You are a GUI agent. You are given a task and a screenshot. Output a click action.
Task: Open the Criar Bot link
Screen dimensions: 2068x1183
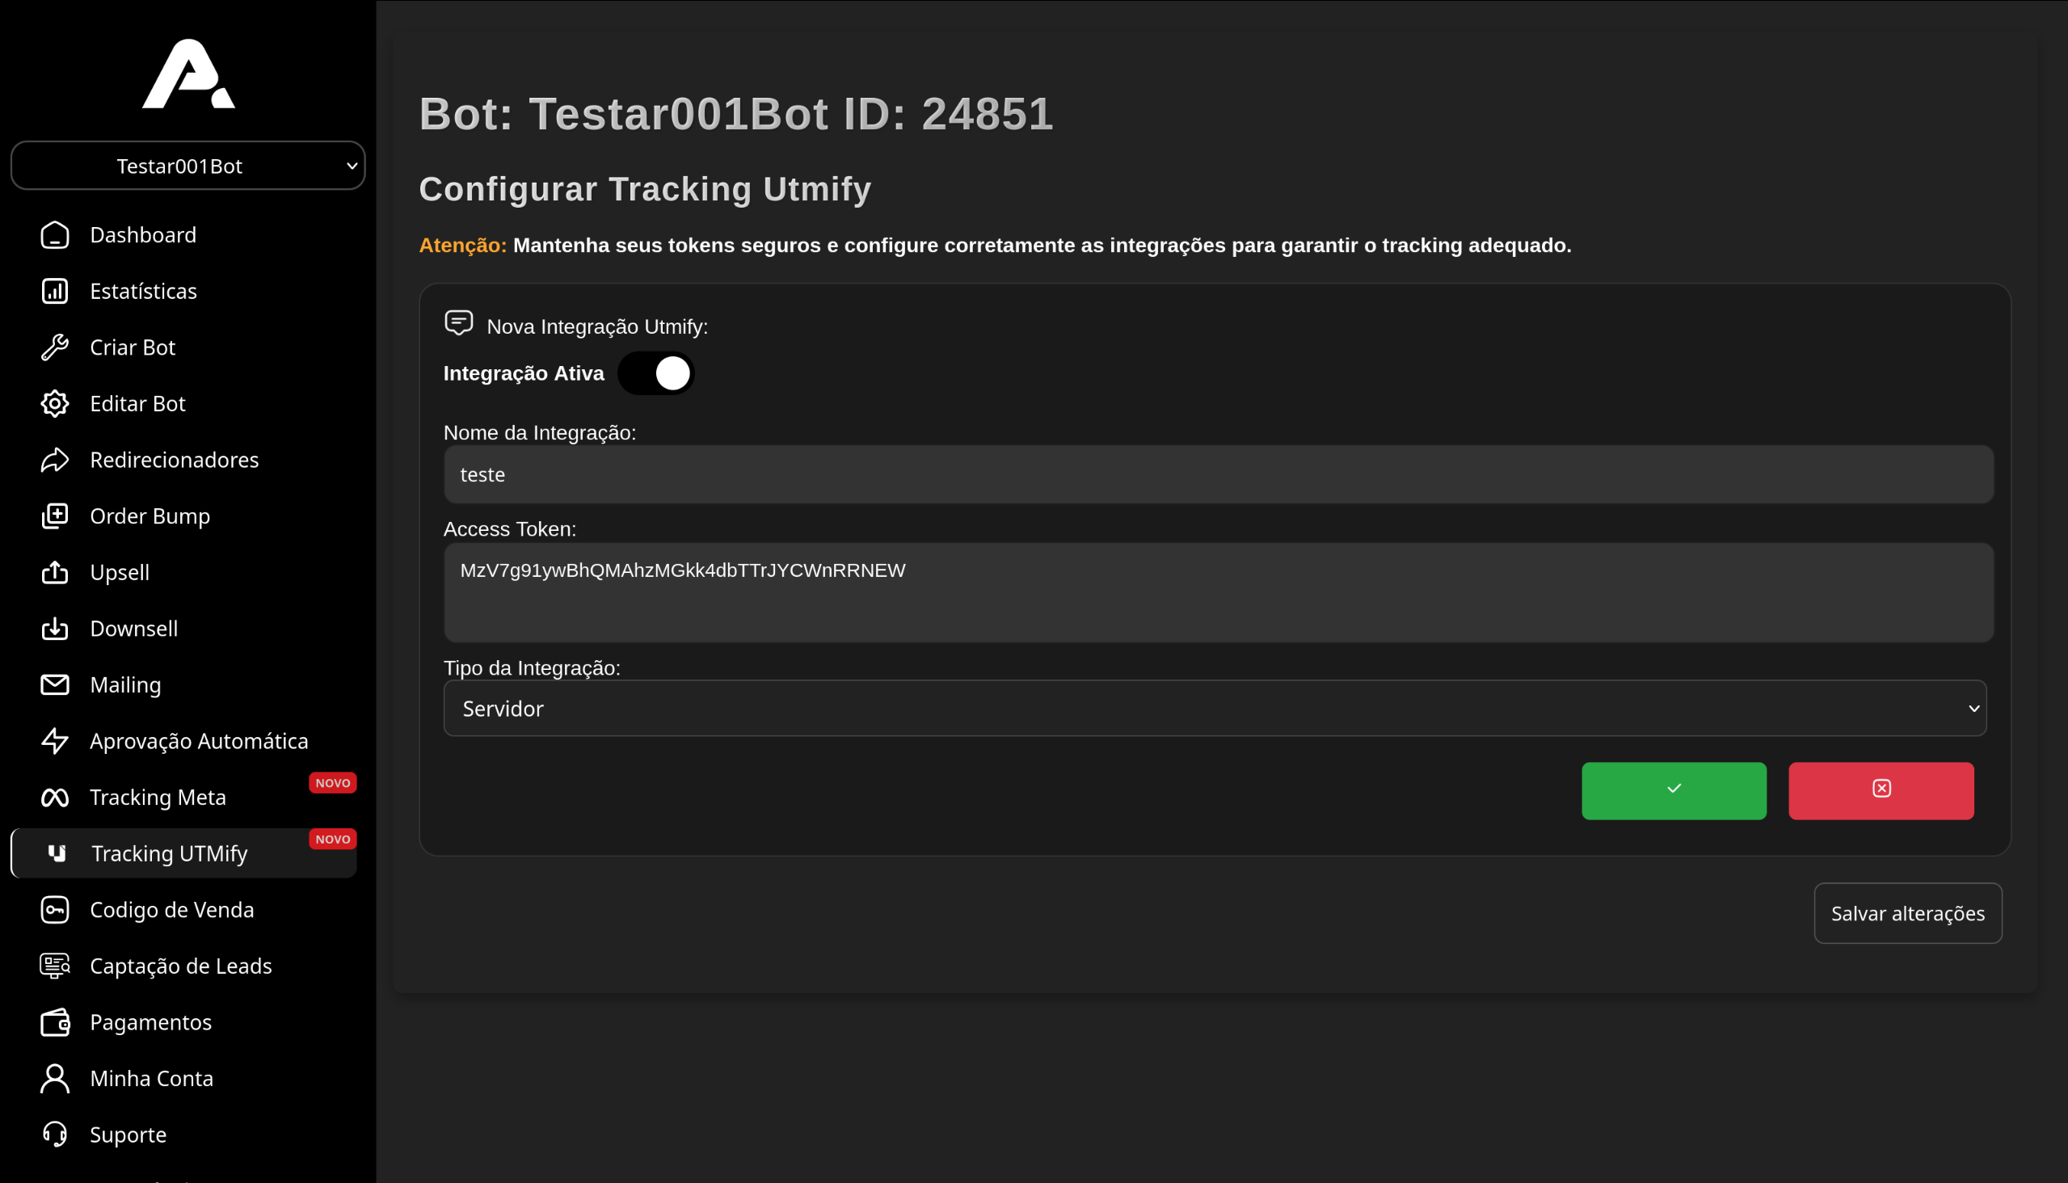(x=183, y=347)
